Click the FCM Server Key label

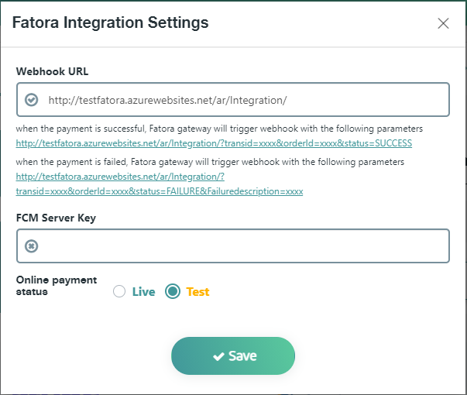(56, 218)
